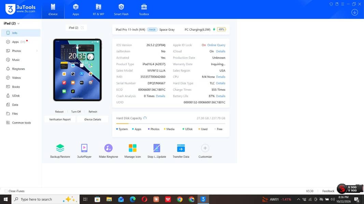Click the Hard Disk Capacity refresh spinner
Screen dimensions: 364x204
(145, 118)
